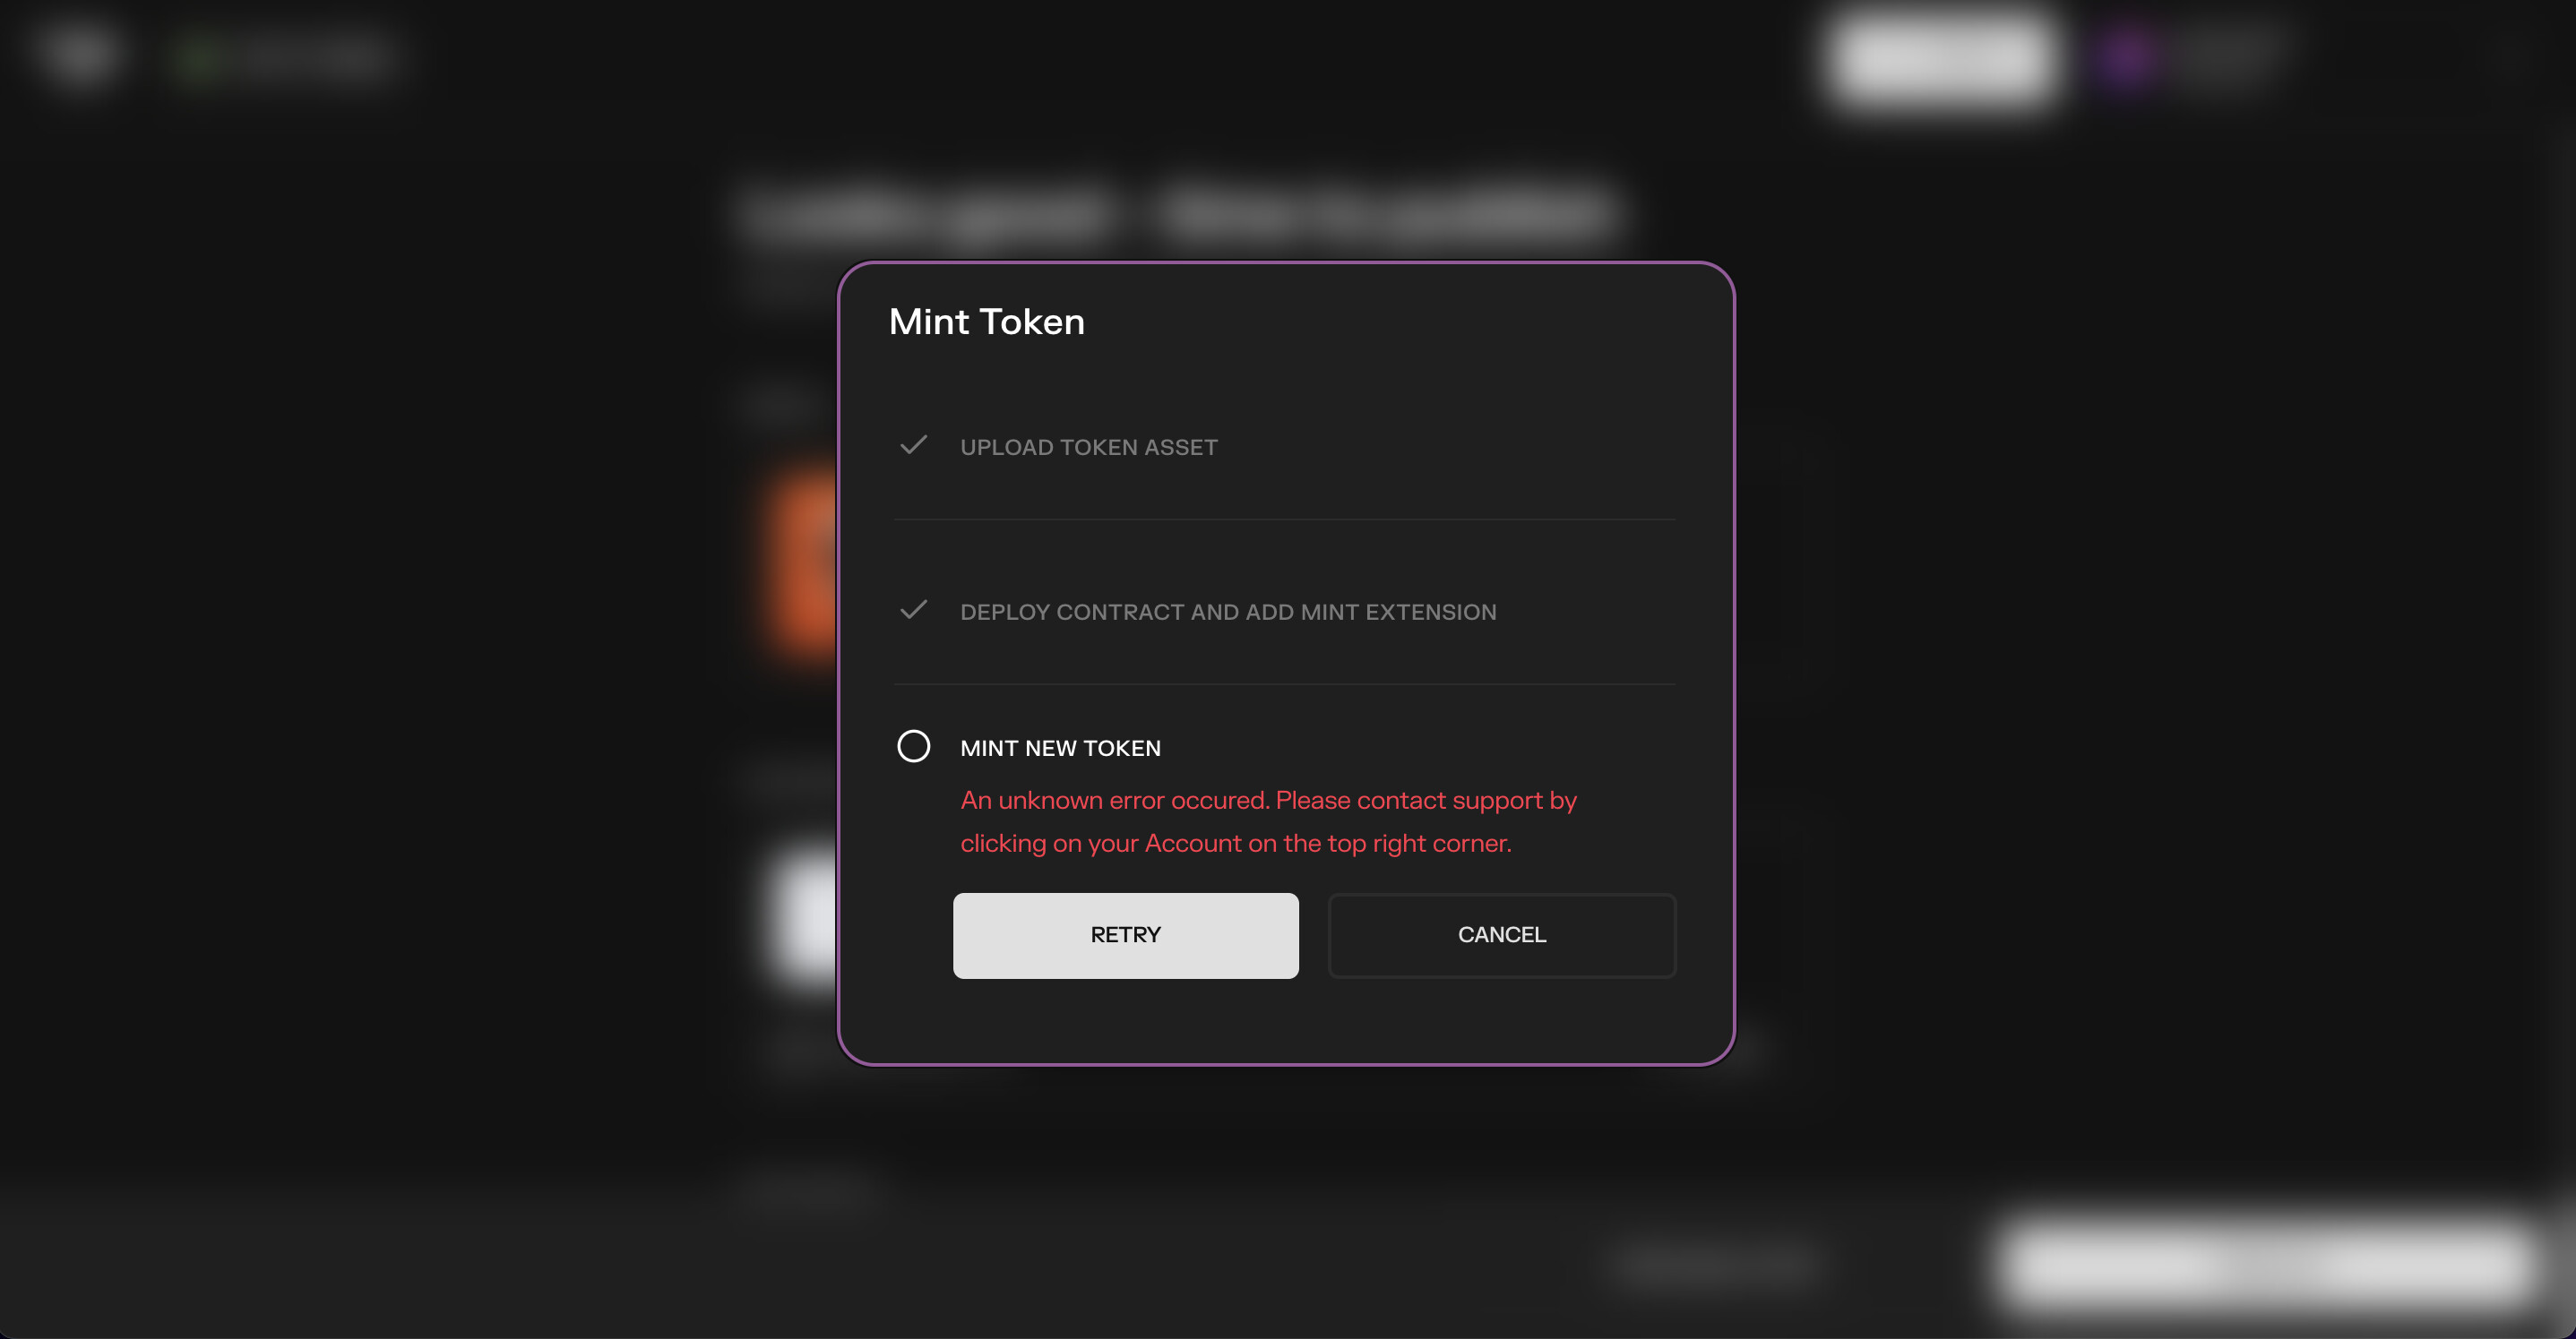Screen dimensions: 2576x1339
Task: Select Deploy Contract and Add Mint Extension step
Action: [1228, 613]
